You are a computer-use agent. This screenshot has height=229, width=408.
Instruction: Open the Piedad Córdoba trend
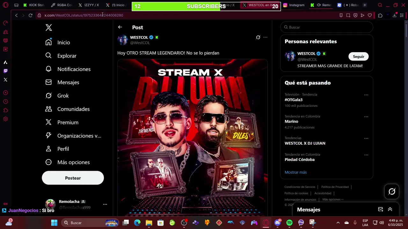pos(300,160)
